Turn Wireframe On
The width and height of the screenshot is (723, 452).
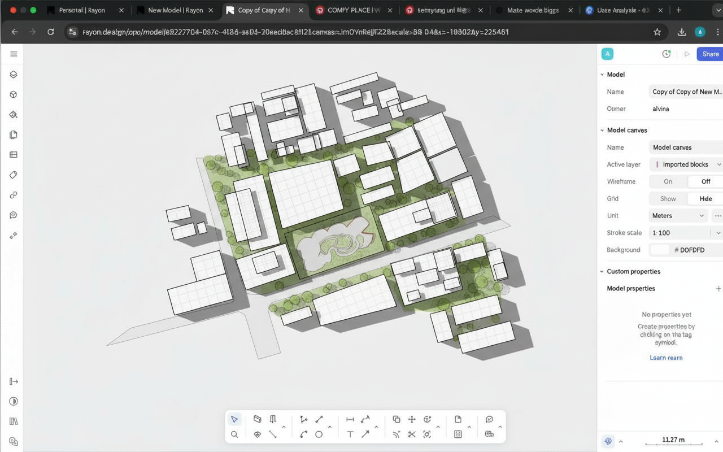point(668,181)
